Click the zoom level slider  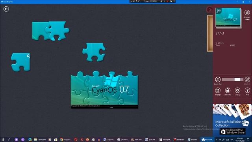[232, 79]
